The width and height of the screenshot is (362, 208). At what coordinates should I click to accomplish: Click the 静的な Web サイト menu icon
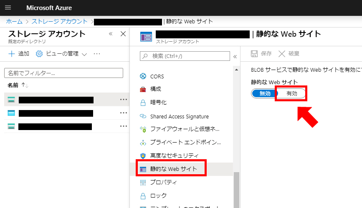tap(143, 170)
